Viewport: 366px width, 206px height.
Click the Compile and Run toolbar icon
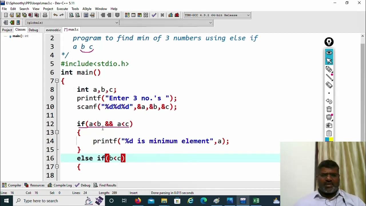(x=140, y=15)
